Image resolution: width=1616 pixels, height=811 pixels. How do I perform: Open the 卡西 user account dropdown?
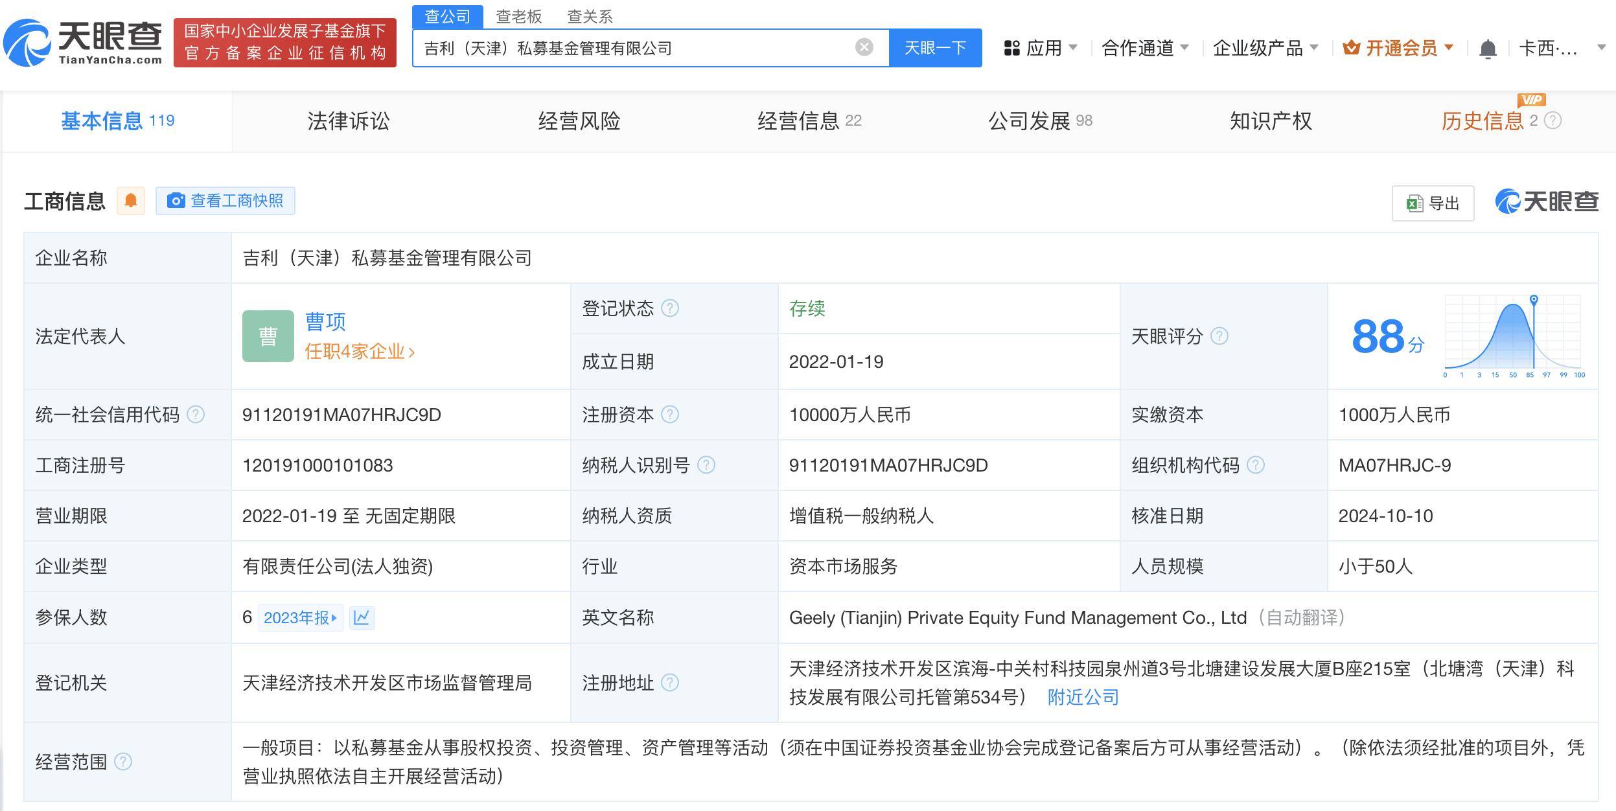(x=1562, y=48)
